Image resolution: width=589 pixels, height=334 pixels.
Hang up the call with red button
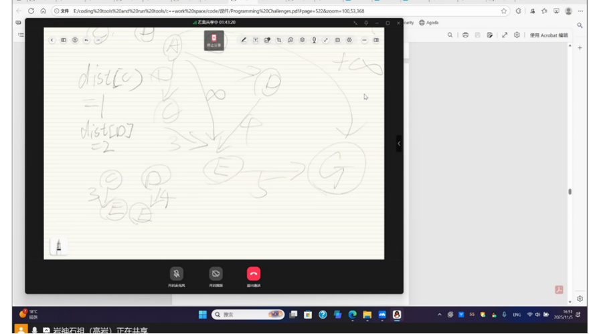coord(253,274)
